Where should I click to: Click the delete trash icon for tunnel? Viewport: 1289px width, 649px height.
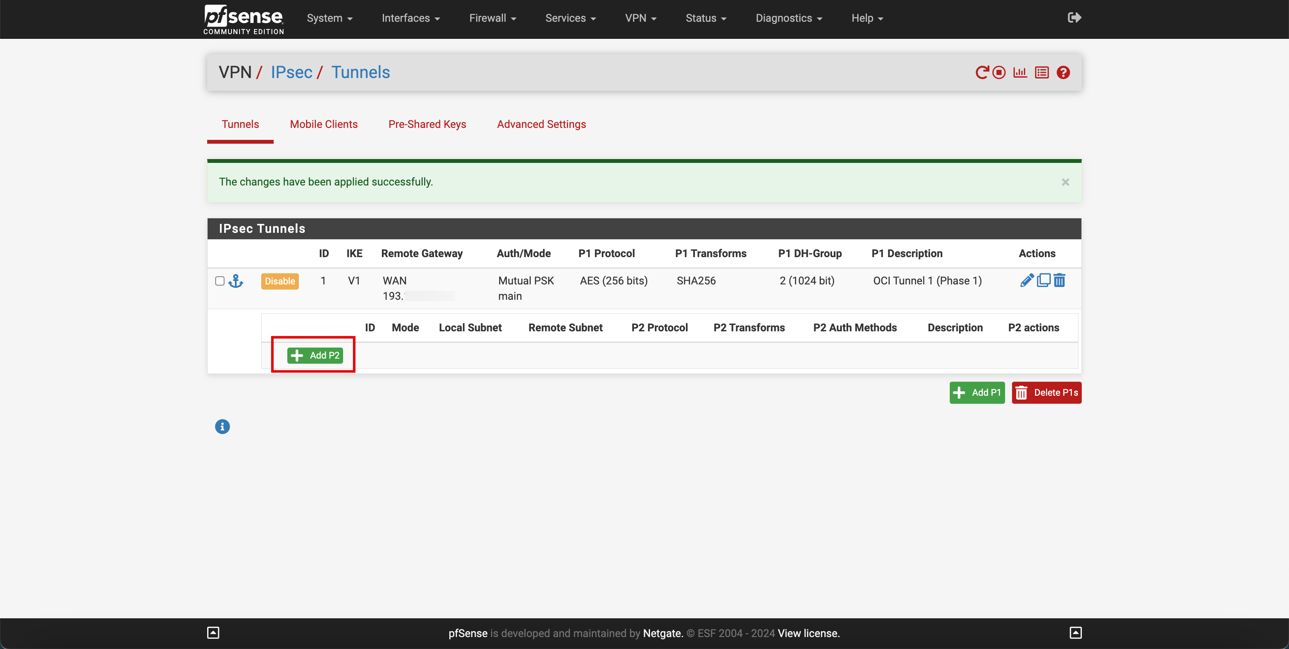coord(1059,280)
